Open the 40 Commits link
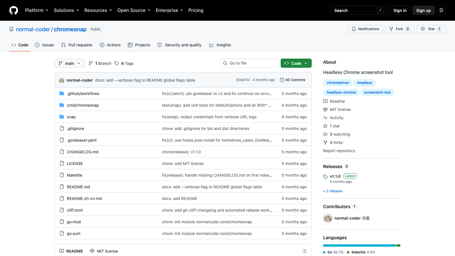This screenshot has height=256, width=455. click(x=293, y=80)
